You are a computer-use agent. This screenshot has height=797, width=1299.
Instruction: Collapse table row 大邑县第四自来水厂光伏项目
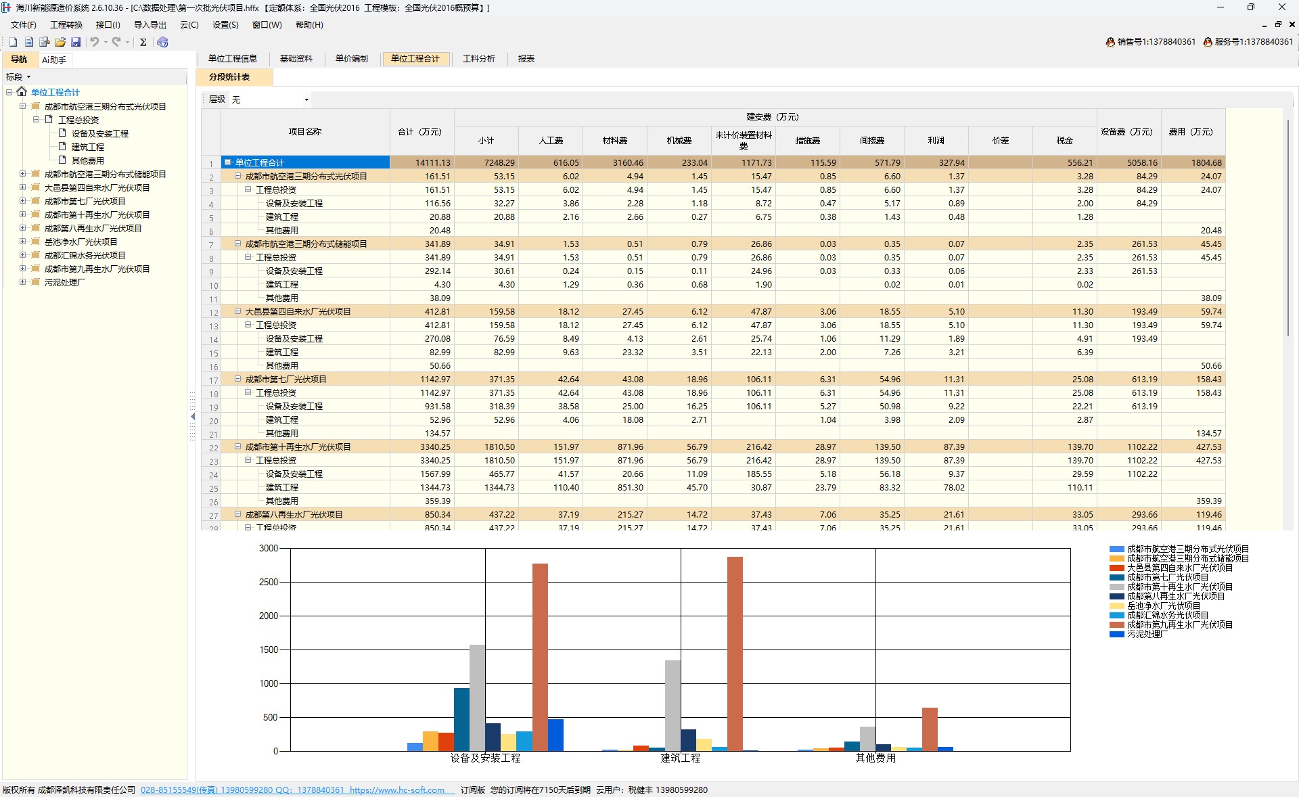(x=238, y=311)
